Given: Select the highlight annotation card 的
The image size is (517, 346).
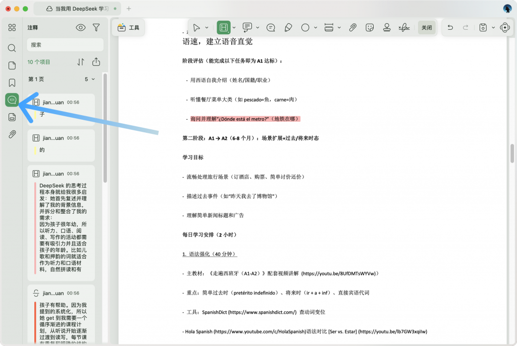Looking at the screenshot, I should (61, 145).
